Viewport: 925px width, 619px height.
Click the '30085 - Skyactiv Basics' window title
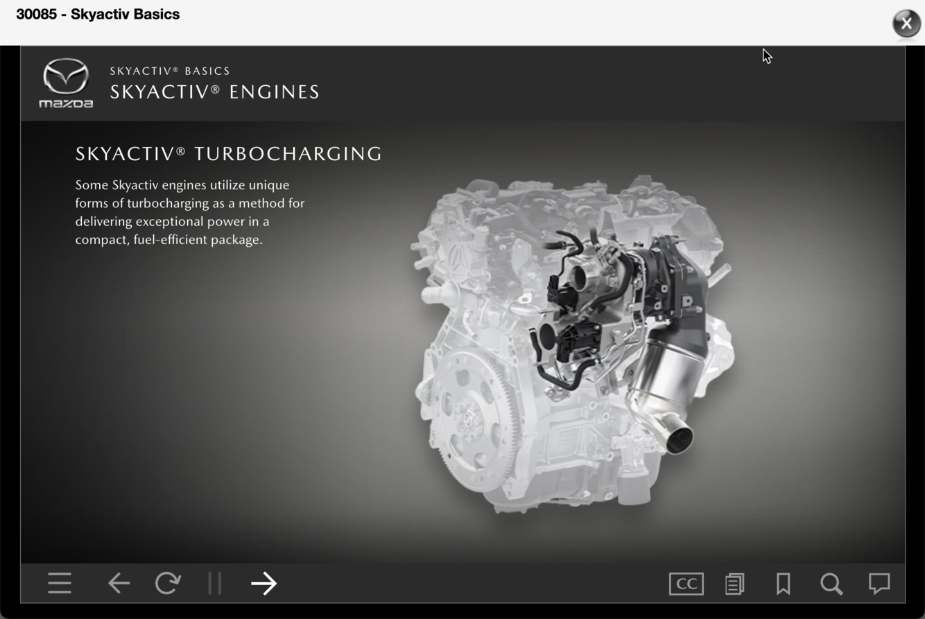point(98,15)
